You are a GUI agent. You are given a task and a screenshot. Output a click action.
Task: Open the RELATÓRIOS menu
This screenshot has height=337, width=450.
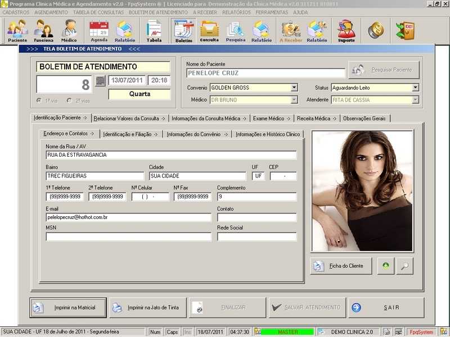point(236,12)
